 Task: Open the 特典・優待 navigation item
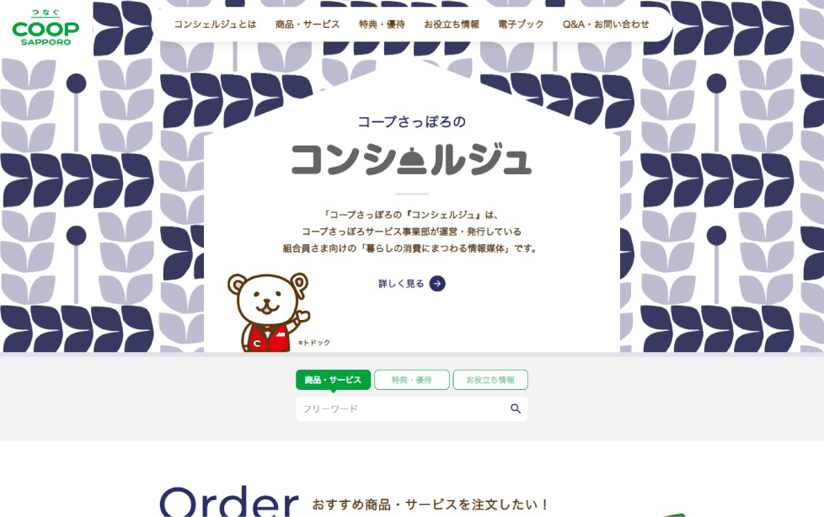[x=382, y=24]
